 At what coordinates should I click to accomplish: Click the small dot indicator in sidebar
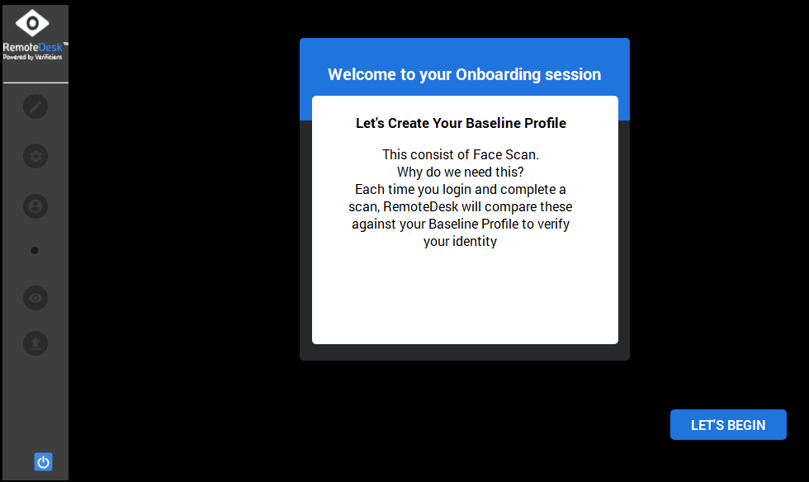click(35, 251)
